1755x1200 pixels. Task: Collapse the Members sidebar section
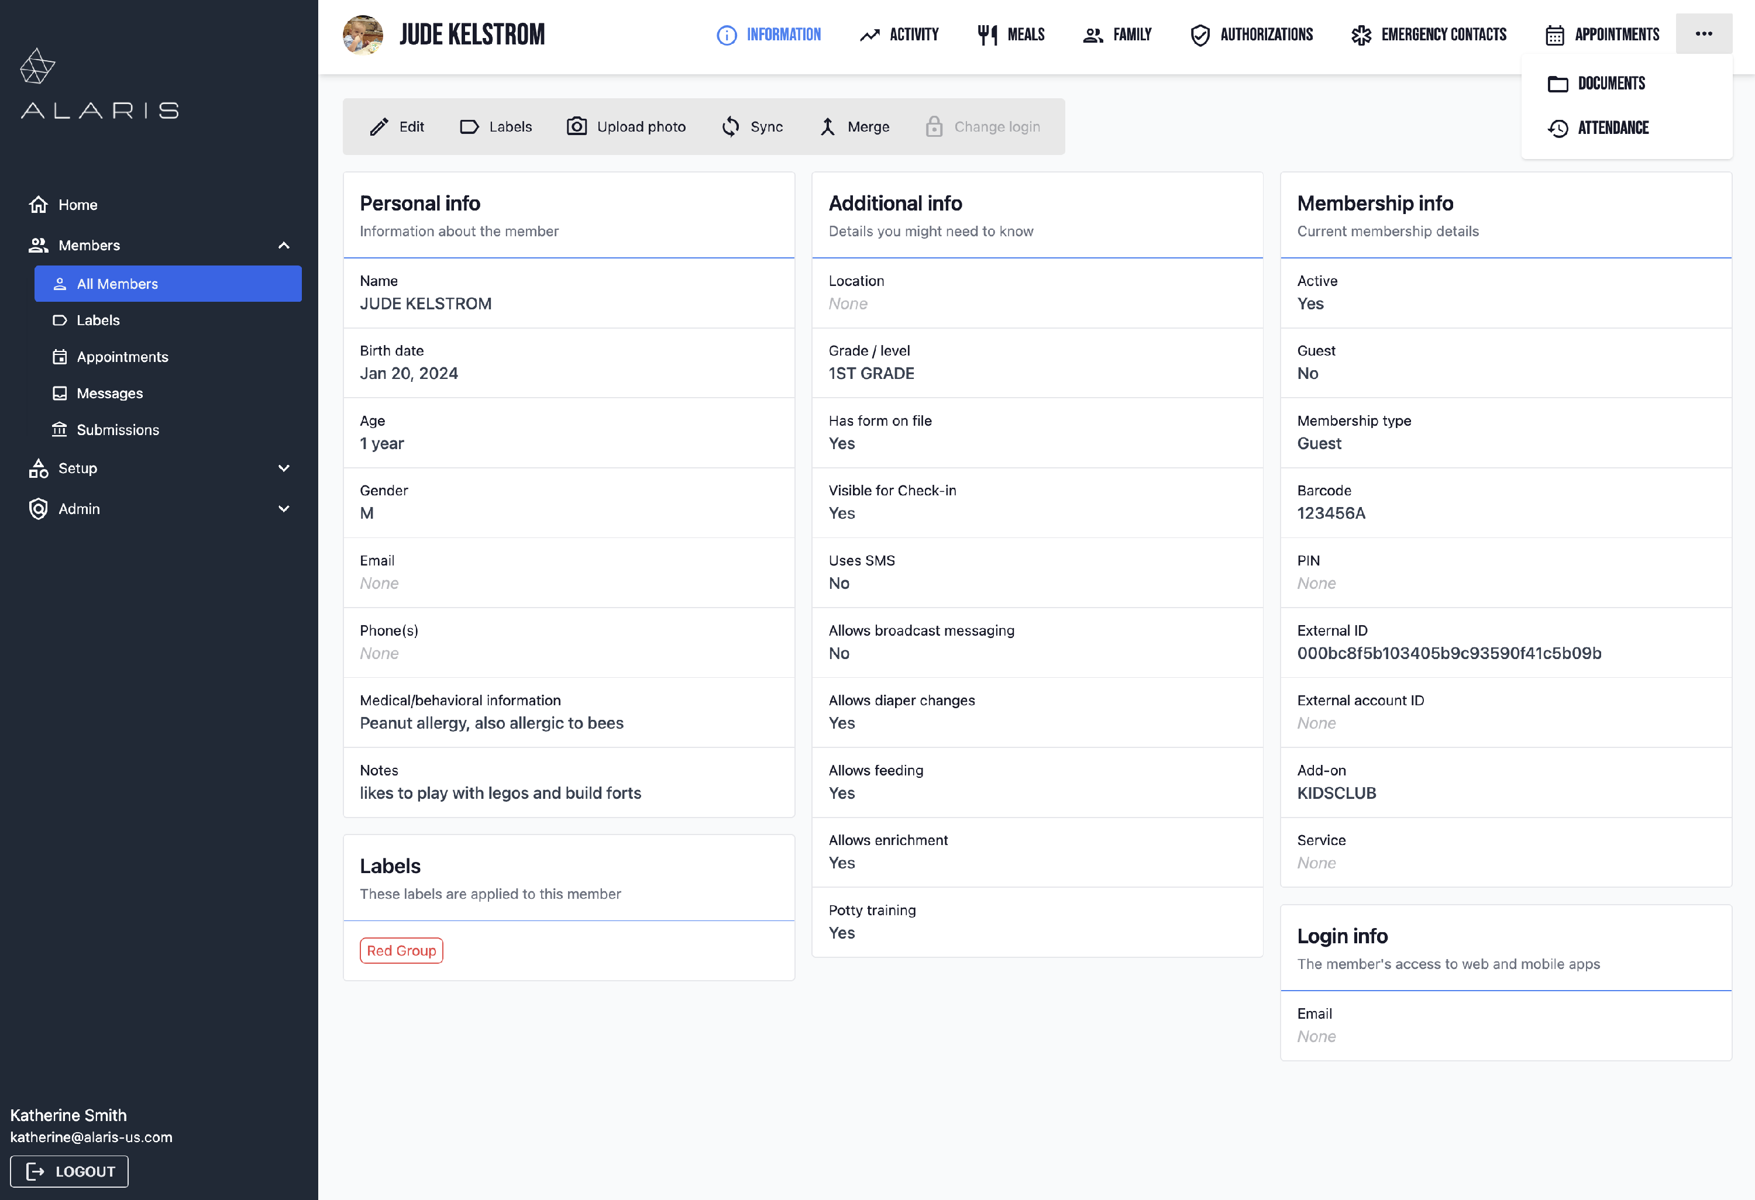point(284,245)
